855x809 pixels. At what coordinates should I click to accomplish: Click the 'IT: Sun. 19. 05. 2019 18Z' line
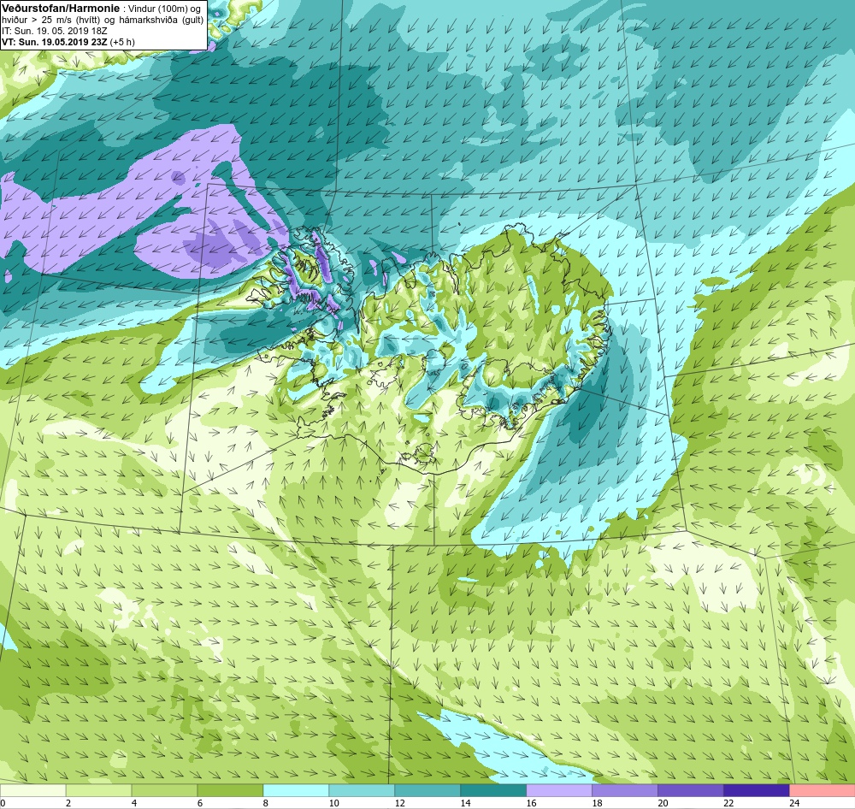coord(55,31)
